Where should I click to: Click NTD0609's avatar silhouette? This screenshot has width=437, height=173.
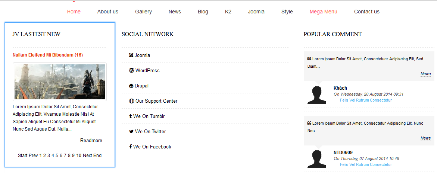[x=316, y=159]
